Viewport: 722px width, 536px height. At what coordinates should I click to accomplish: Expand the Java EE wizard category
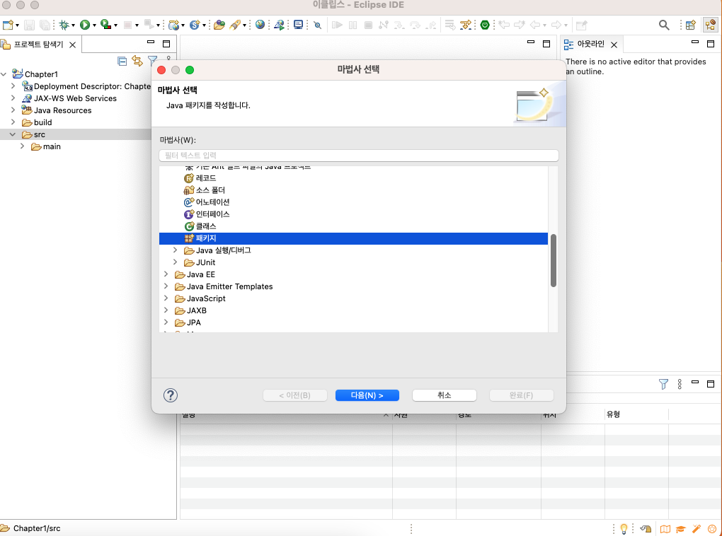pos(166,274)
